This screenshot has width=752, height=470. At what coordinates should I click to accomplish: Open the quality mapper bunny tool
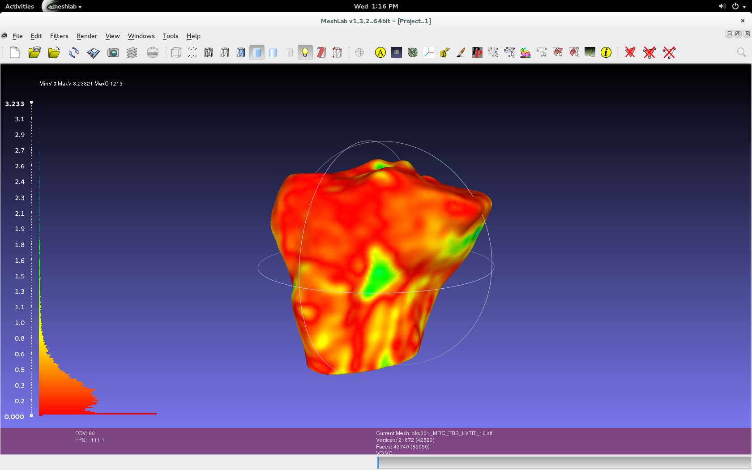point(526,52)
